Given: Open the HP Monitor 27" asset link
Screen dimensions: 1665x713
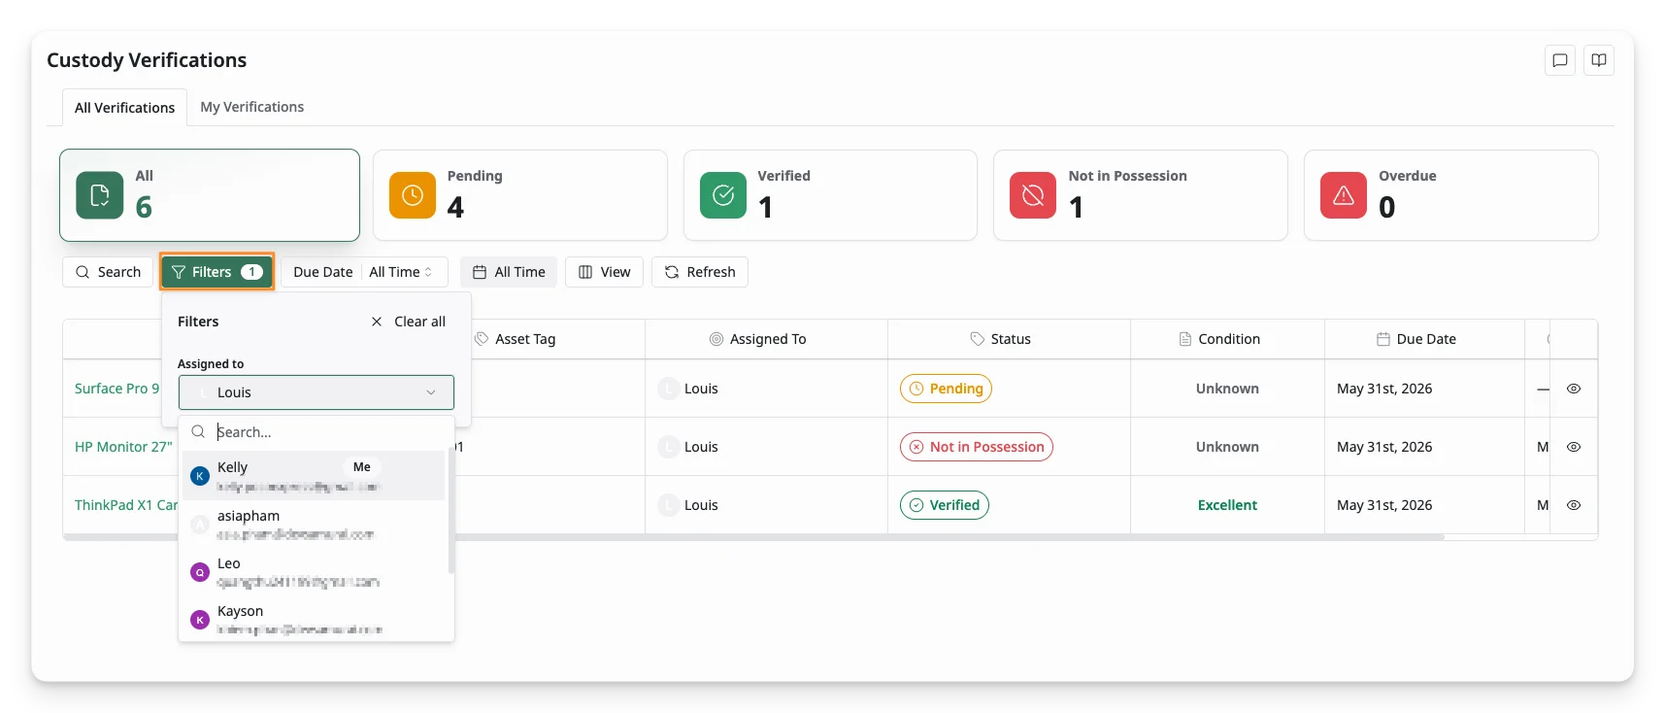Looking at the screenshot, I should [x=123, y=447].
